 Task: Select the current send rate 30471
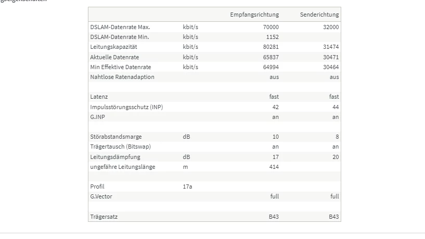click(x=330, y=57)
